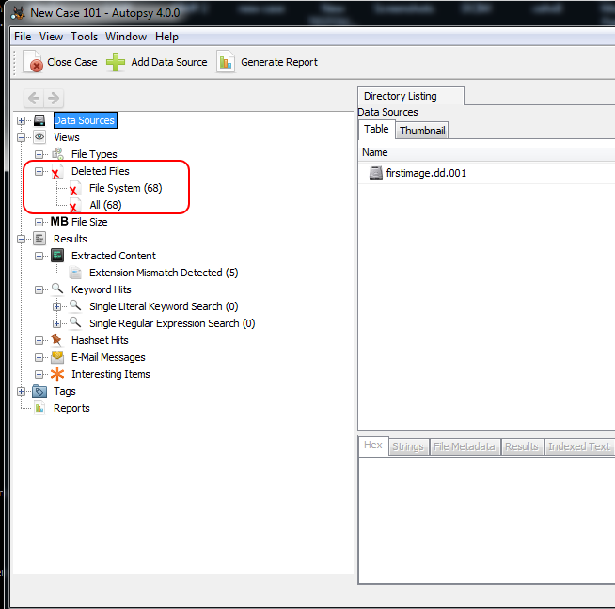This screenshot has width=615, height=609.
Task: Click the All (68) deleted files icon
Action: (75, 205)
